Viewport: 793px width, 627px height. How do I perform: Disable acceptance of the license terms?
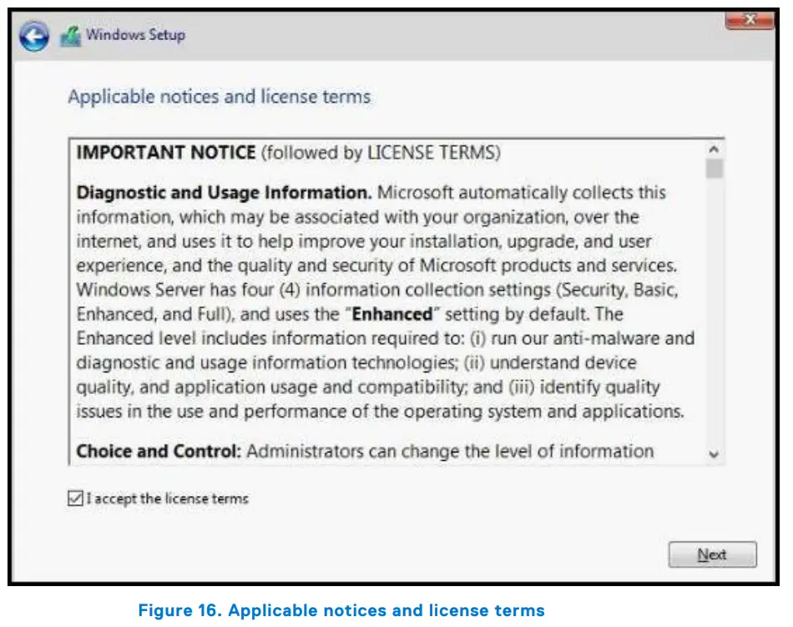pos(77,498)
